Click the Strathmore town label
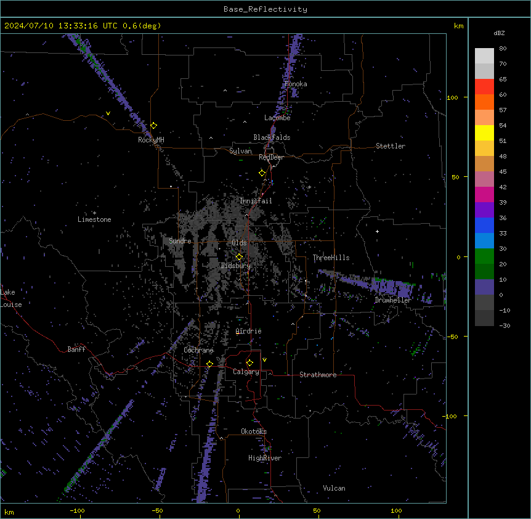Image resolution: width=531 pixels, height=519 pixels. click(x=318, y=375)
